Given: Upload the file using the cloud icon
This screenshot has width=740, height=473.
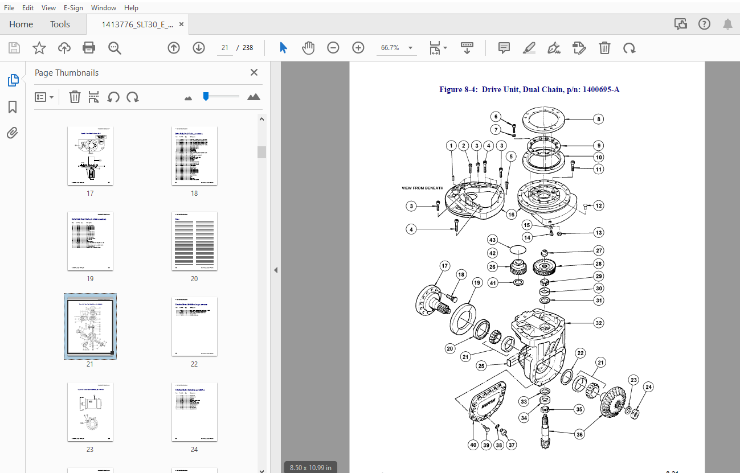Looking at the screenshot, I should click(64, 48).
